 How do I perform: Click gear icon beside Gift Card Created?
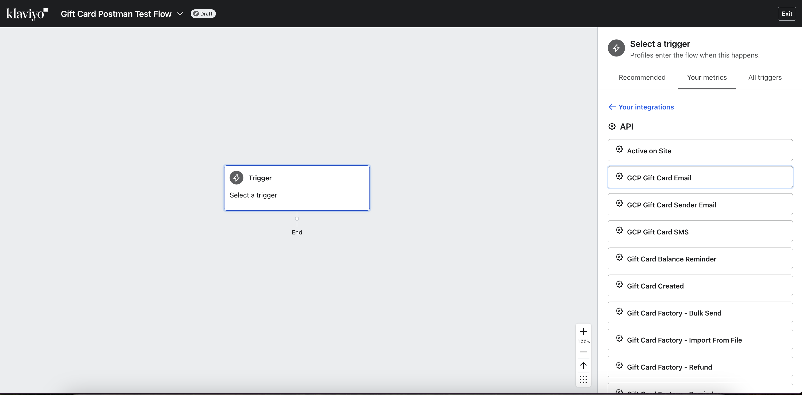tap(619, 284)
